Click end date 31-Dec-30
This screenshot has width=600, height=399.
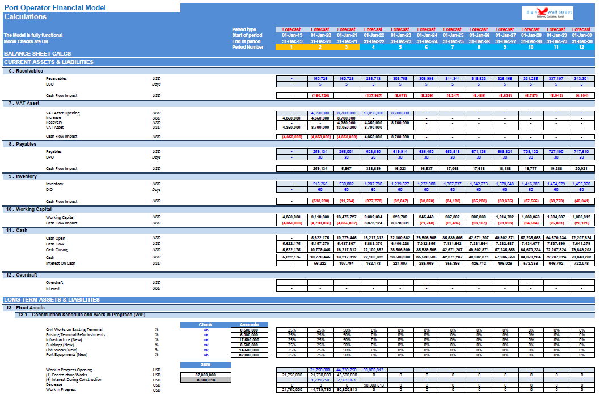point(582,41)
